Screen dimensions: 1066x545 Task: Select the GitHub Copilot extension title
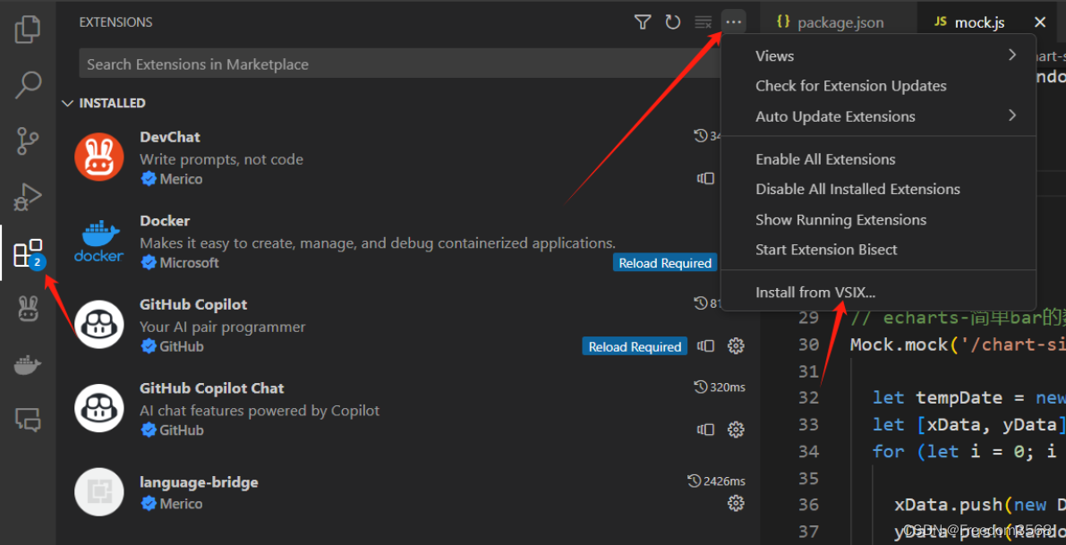(x=193, y=303)
